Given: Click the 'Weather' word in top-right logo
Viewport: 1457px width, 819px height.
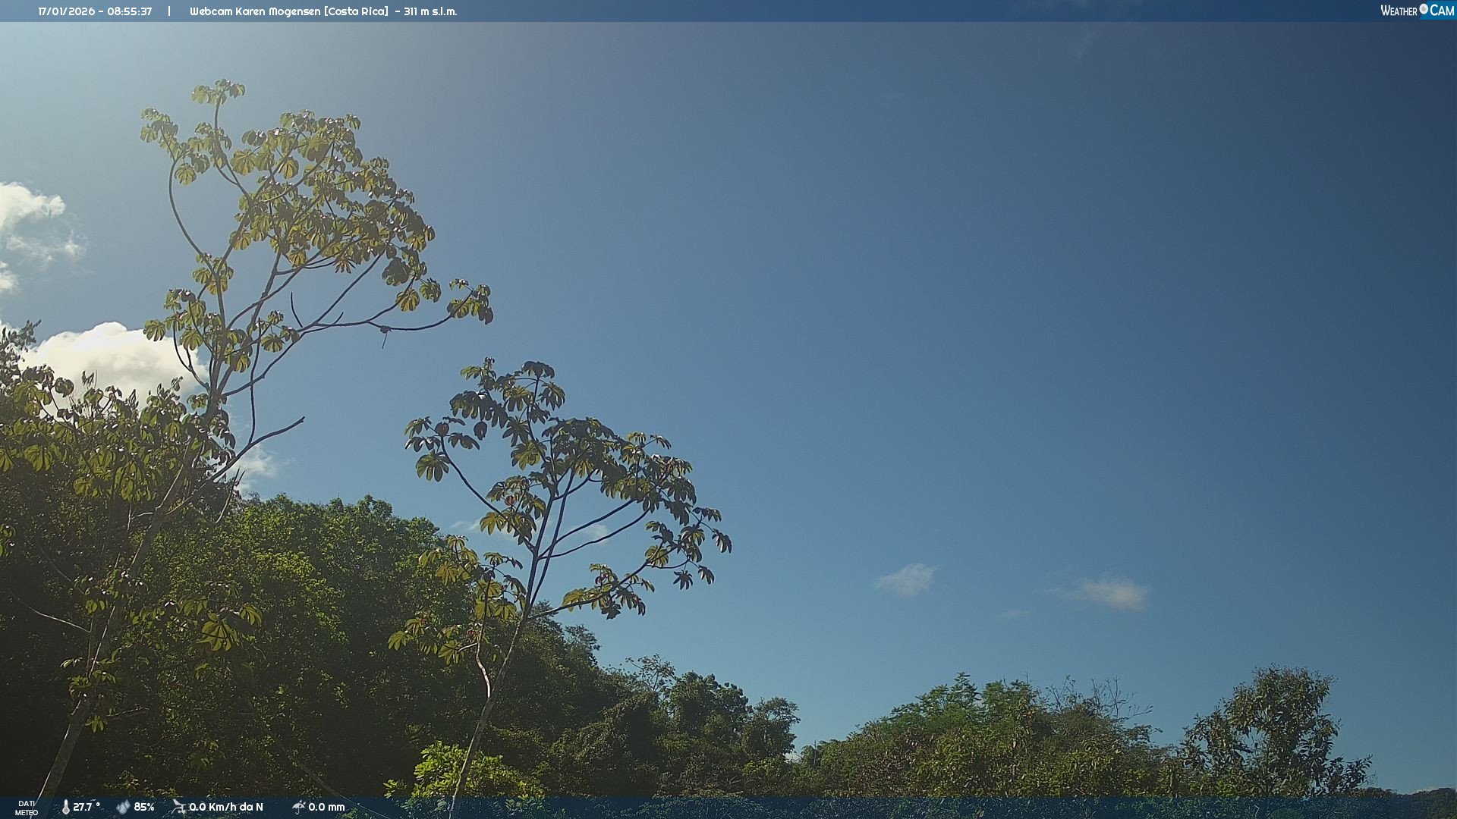Looking at the screenshot, I should click(1399, 11).
